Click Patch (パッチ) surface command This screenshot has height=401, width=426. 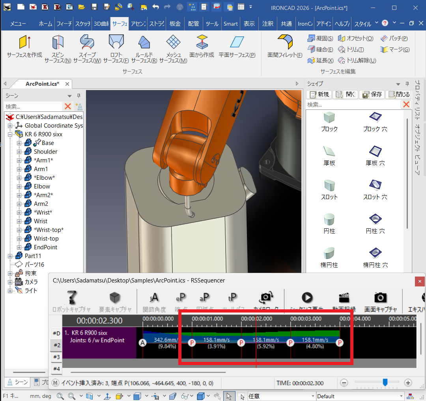click(394, 38)
